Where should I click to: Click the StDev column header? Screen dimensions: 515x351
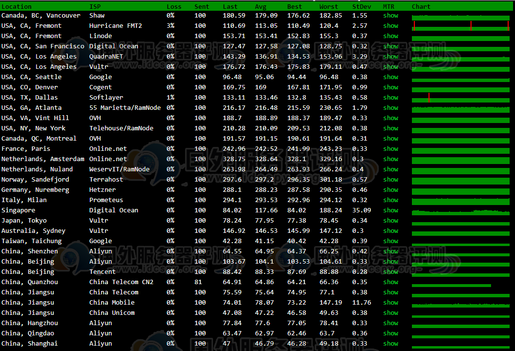pos(362,6)
